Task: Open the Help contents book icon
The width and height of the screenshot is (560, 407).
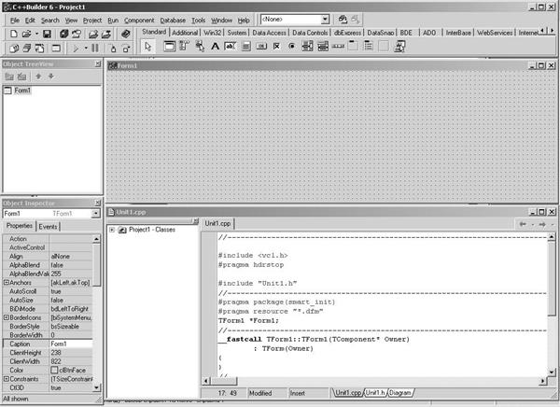Action: click(126, 33)
